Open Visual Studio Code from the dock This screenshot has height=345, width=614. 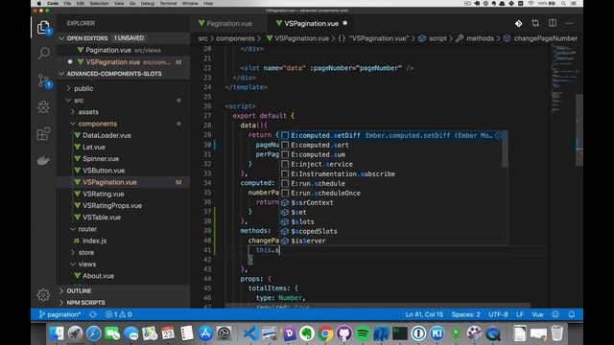(x=250, y=333)
